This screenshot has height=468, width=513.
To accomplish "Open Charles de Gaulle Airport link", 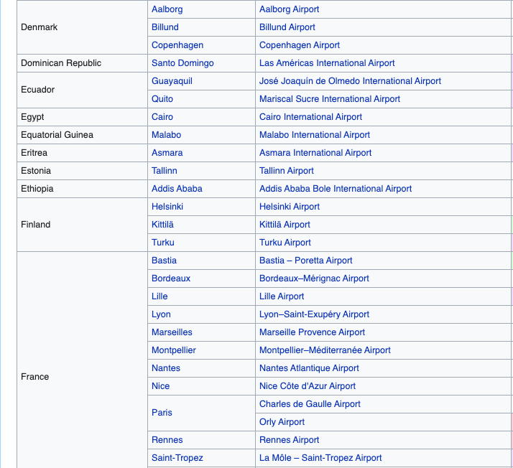I will 310,404.
